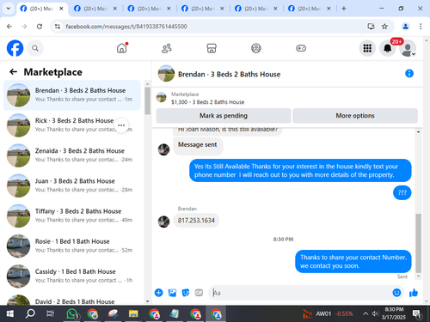The image size is (430, 322).
Task: Open notifications bell with 20+ badge
Action: point(388,48)
